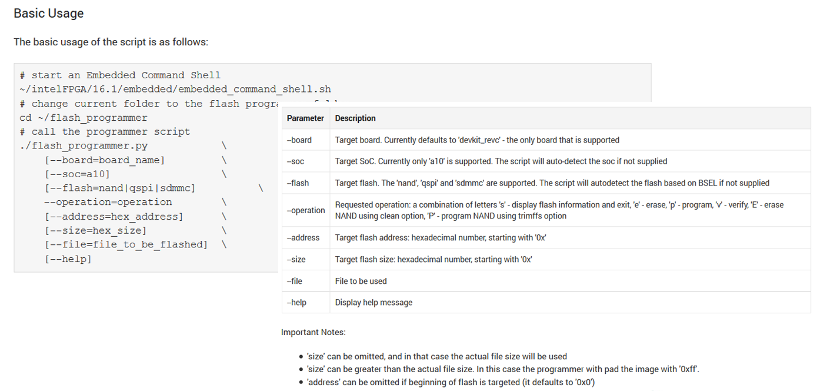Click the [--help] option in code block
The width and height of the screenshot is (817, 391).
coord(68,259)
